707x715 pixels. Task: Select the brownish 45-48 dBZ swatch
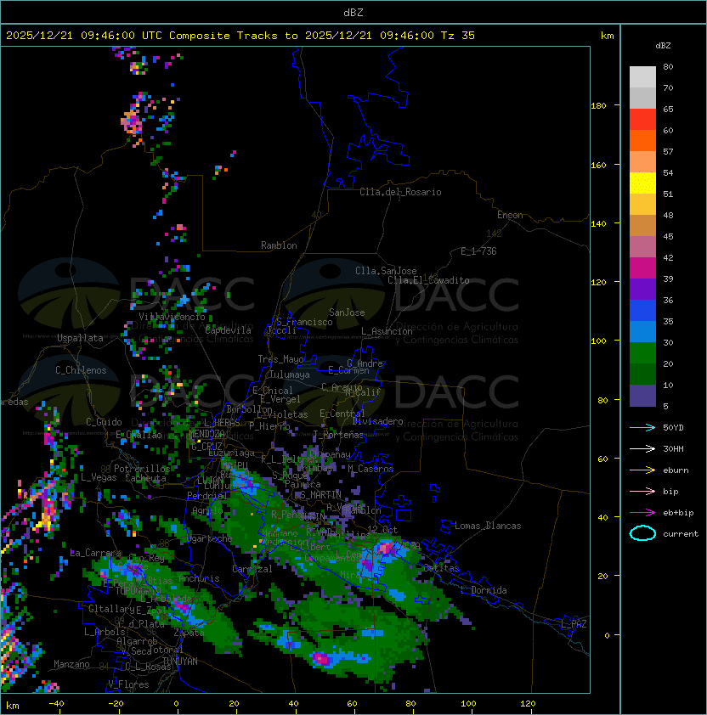point(642,226)
